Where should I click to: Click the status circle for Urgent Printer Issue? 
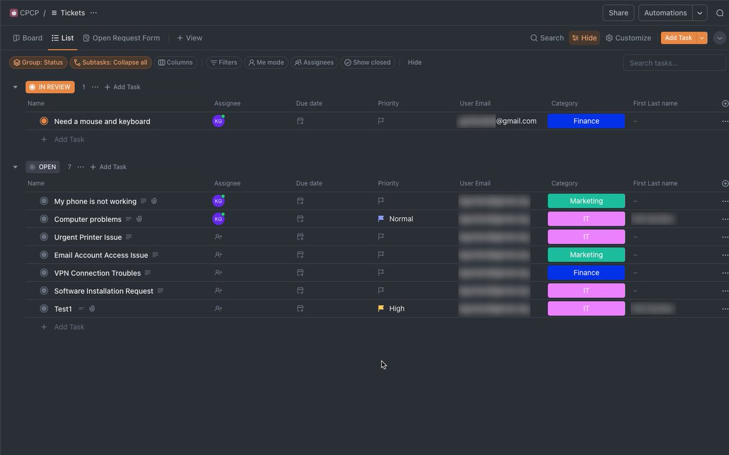[x=44, y=237]
